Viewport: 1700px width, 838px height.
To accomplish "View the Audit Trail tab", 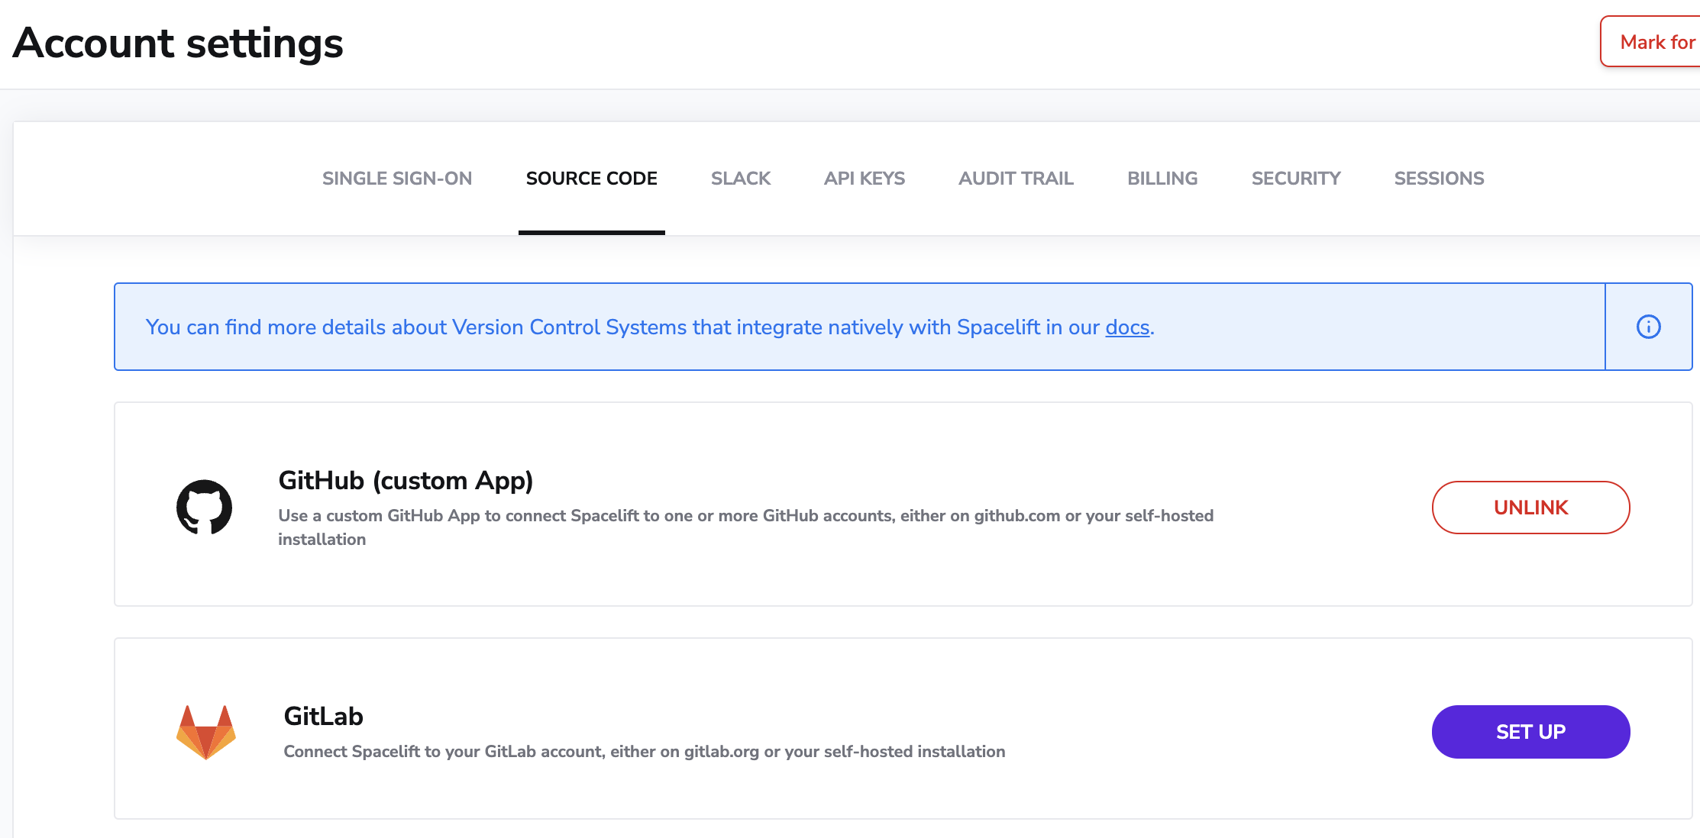I will [1016, 178].
